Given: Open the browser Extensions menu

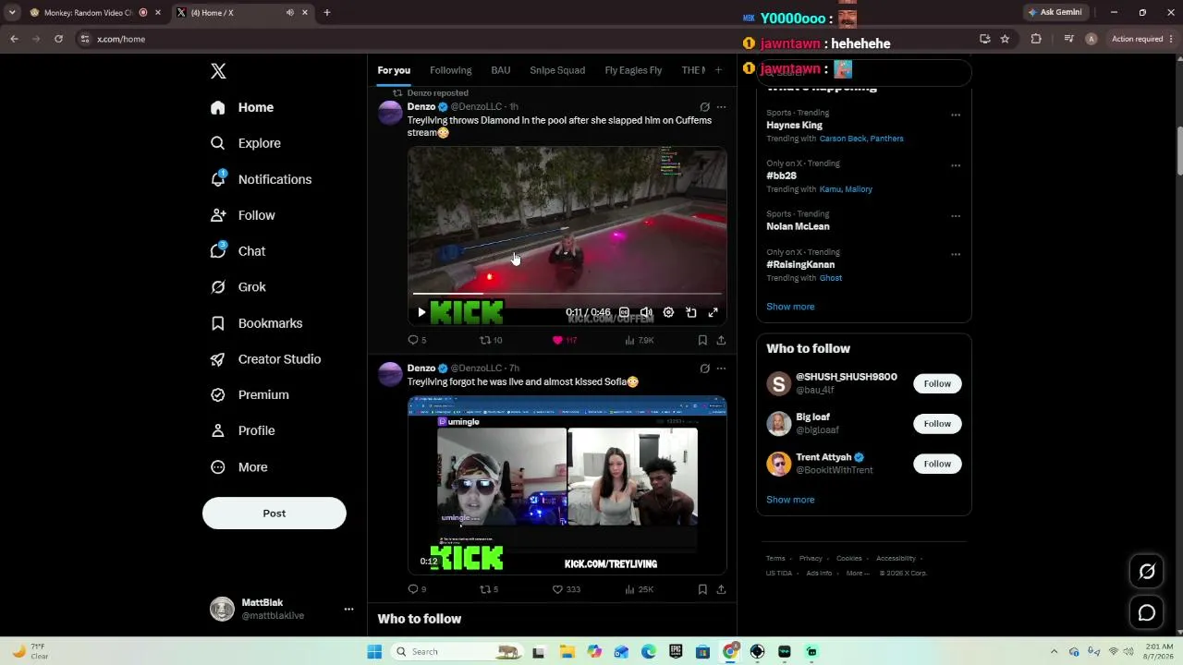Looking at the screenshot, I should (1036, 39).
